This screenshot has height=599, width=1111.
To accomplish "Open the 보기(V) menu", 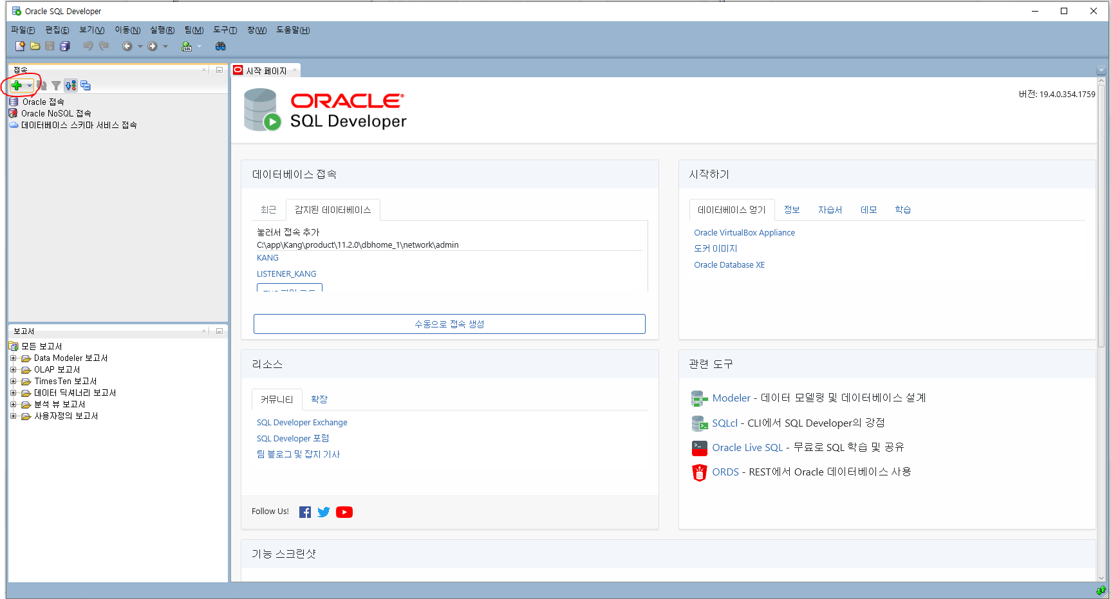I will coord(92,30).
